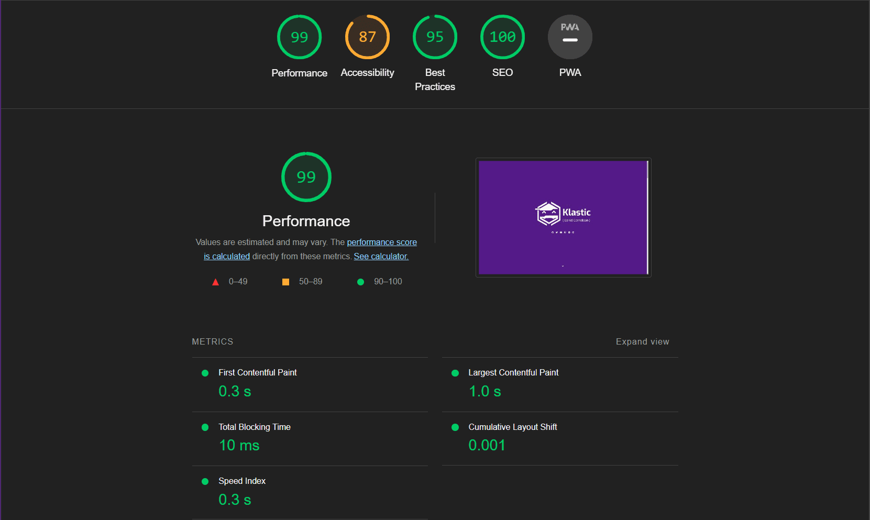
Task: Click the green circle 90–100 legend icon
Action: point(360,282)
